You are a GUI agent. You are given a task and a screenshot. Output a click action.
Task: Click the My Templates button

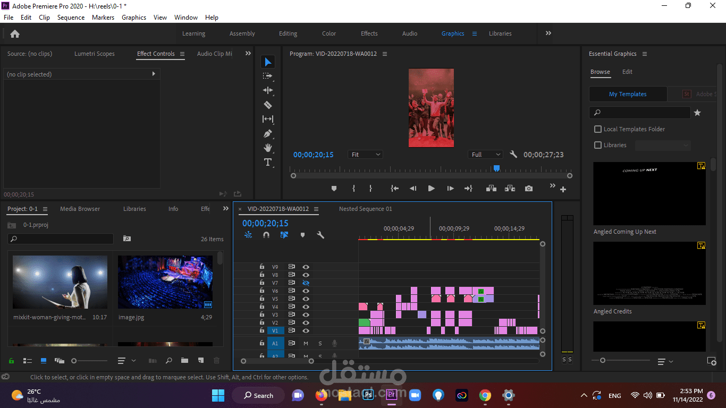[628, 94]
